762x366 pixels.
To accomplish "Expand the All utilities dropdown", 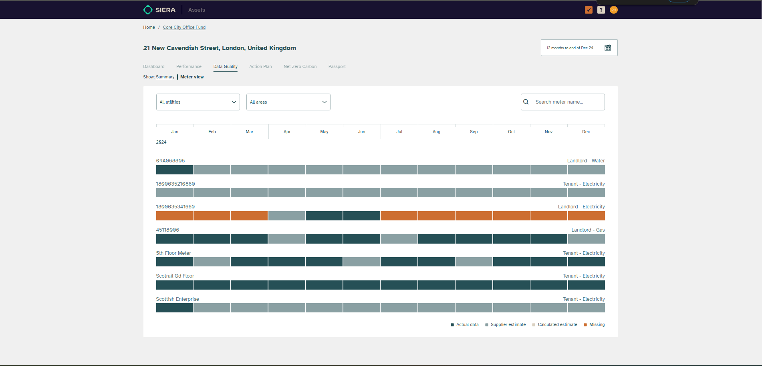I will 198,102.
